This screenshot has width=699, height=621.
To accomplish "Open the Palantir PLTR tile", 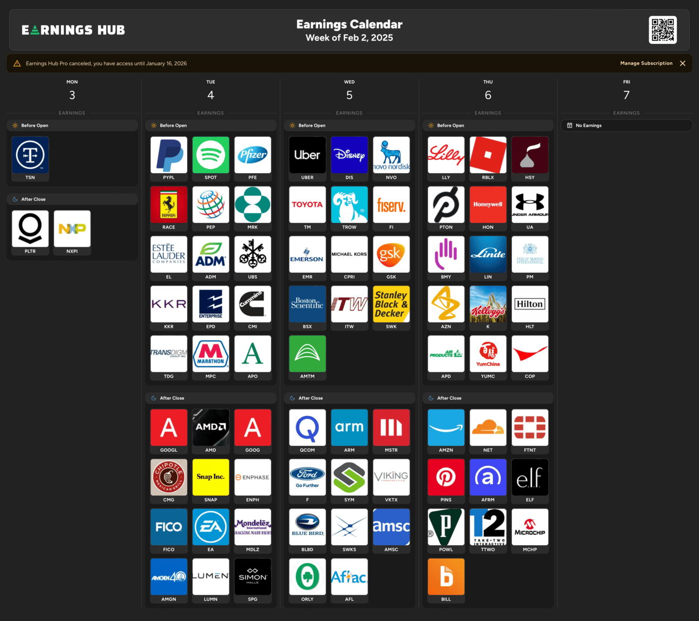I will pyautogui.click(x=30, y=233).
